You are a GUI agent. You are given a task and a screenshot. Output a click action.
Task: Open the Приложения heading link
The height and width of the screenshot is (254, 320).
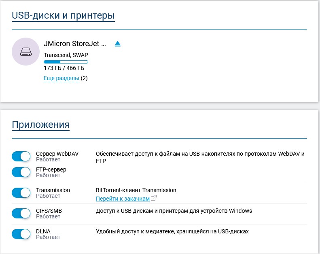tap(40, 125)
